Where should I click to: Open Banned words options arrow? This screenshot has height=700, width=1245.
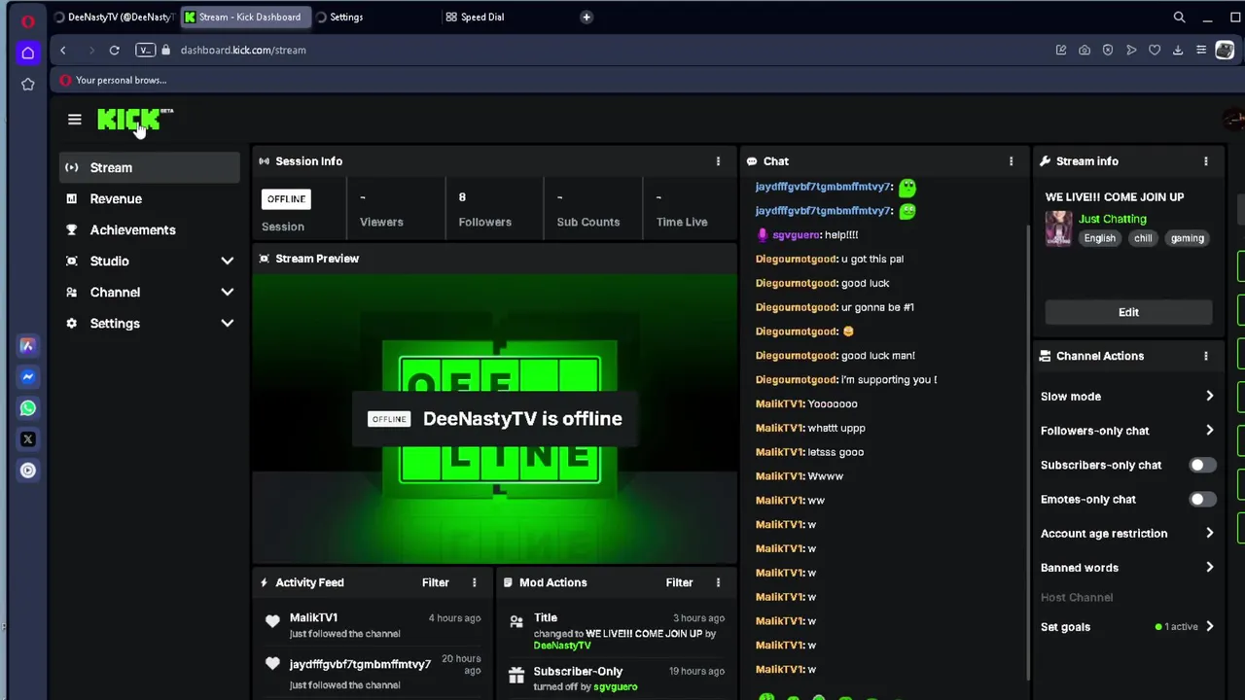point(1209,568)
